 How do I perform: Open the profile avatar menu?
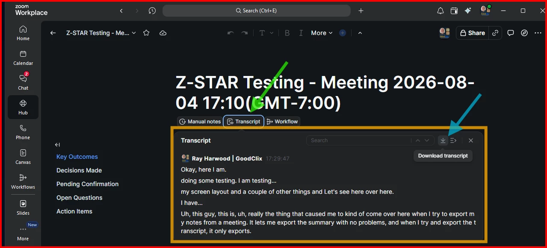[485, 10]
